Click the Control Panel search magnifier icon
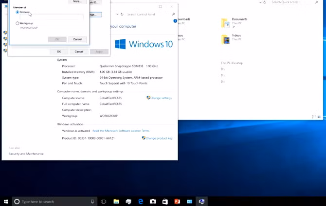This screenshot has width=326, height=206. coord(173,14)
